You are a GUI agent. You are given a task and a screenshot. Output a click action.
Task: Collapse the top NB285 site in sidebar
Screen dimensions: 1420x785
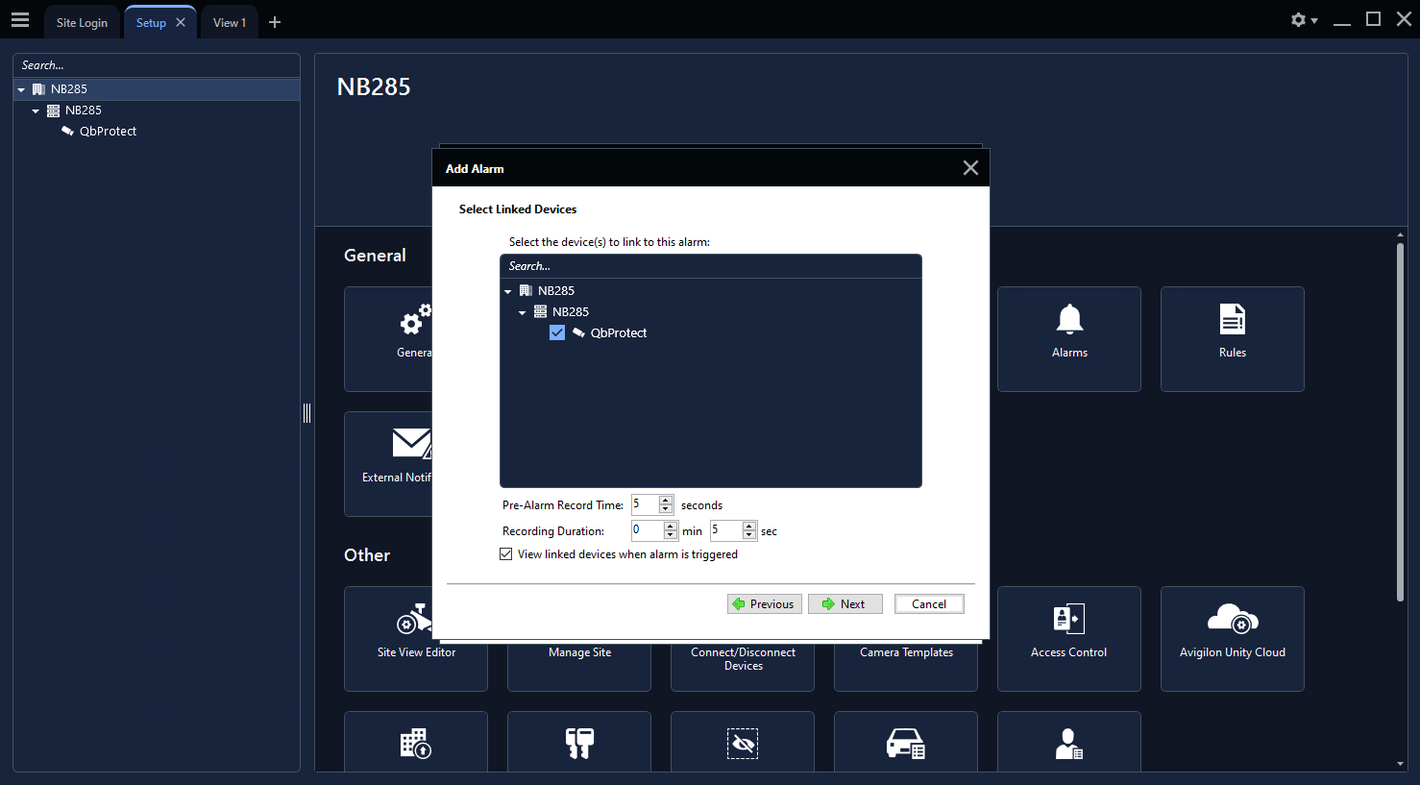[21, 89]
